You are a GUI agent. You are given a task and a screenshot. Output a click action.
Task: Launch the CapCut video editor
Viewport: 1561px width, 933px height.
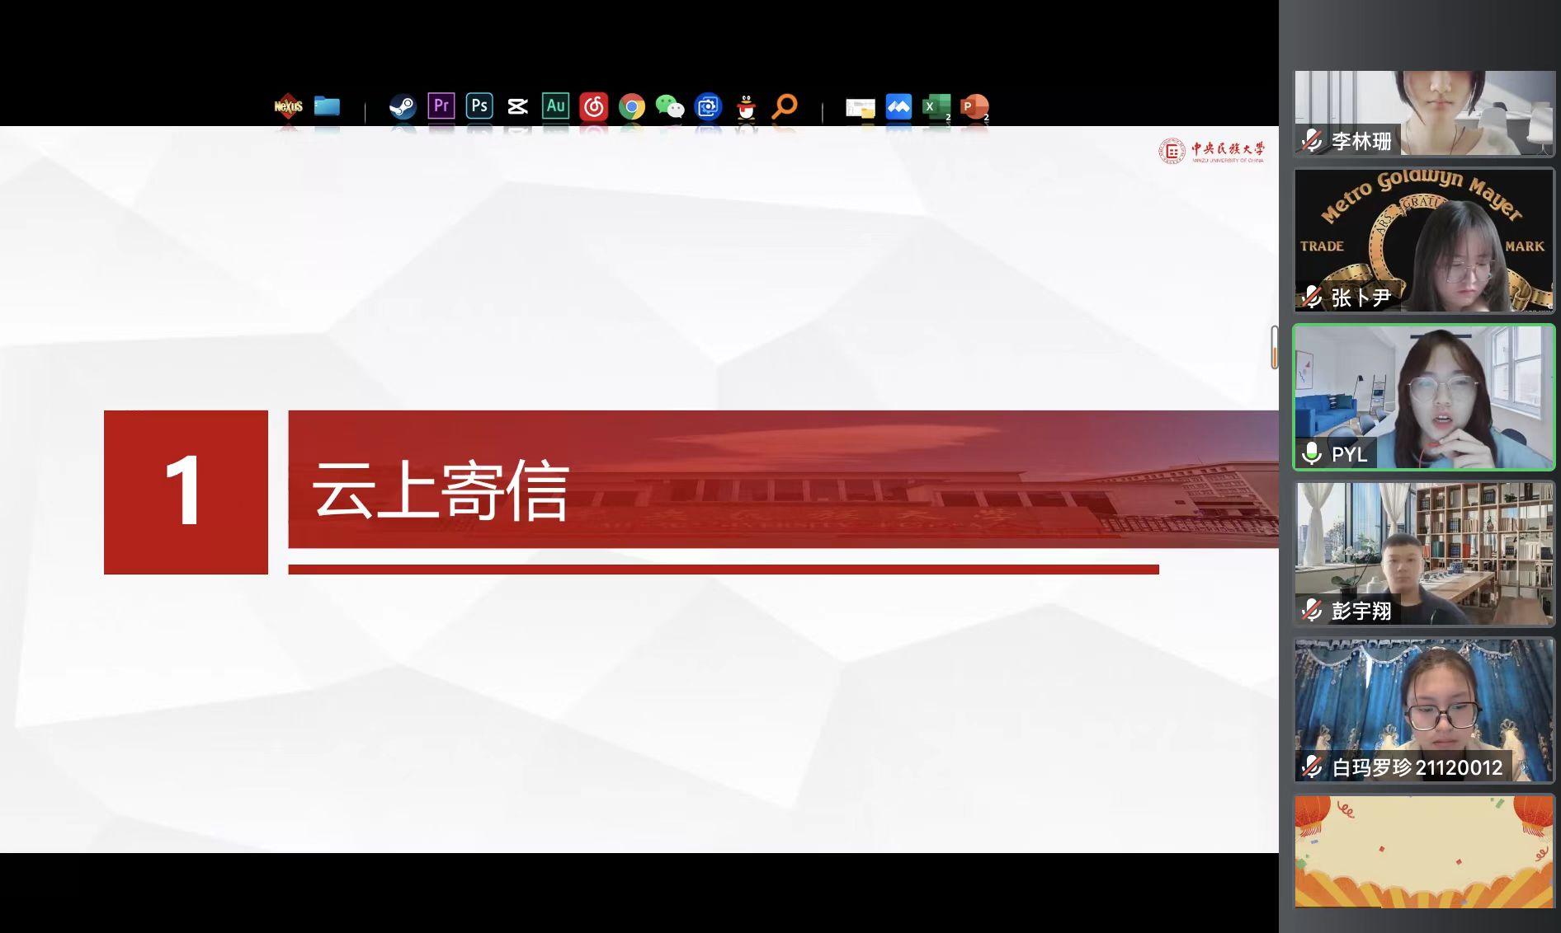[517, 106]
